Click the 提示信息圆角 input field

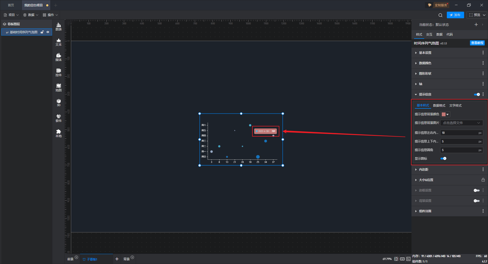(x=462, y=150)
